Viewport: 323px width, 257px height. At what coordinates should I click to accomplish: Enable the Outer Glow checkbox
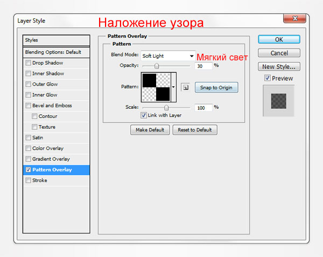click(x=28, y=84)
